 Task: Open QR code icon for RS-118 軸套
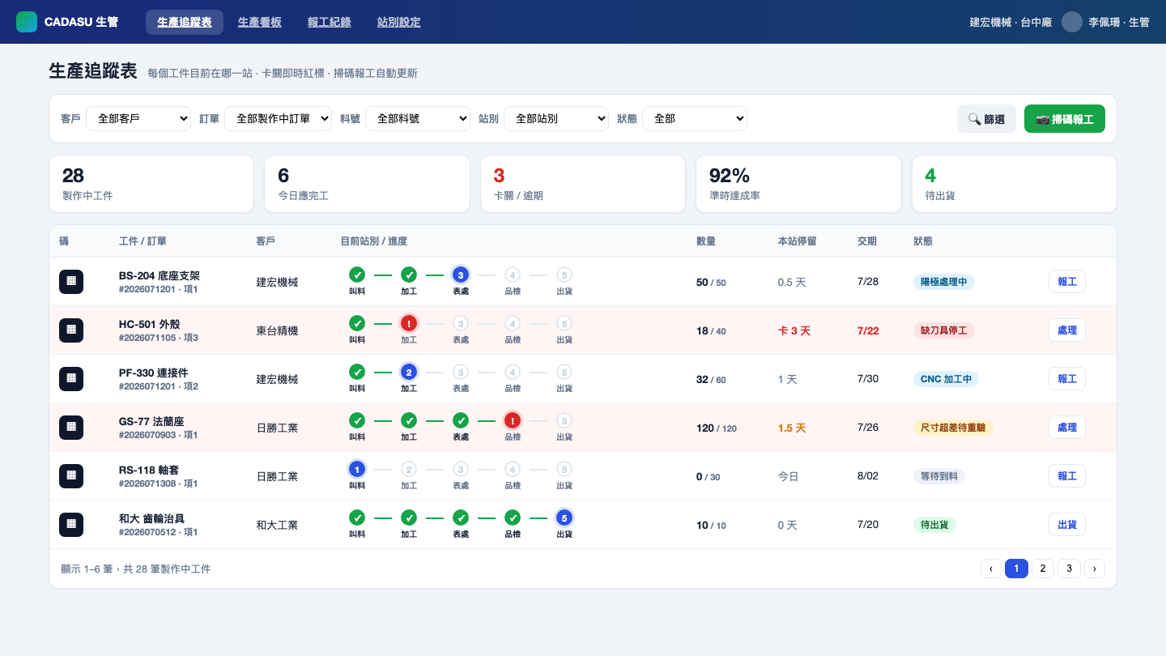71,475
